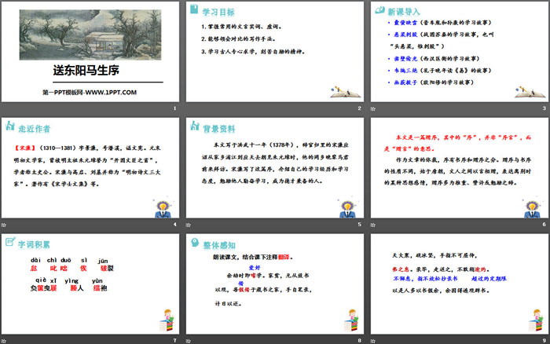Click animation star icon under slide 6
This screenshot has width=550, height=344.
pyautogui.click(x=373, y=225)
